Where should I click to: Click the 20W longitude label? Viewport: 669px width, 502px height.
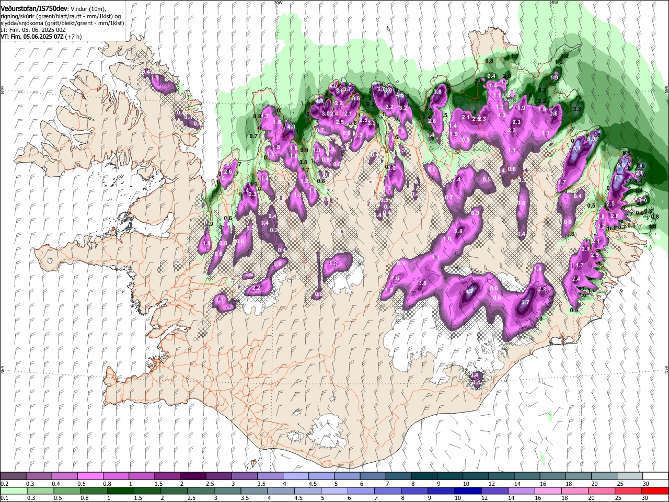278,3
